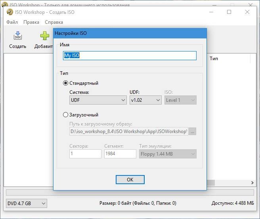Confirm settings with the OK button

click(x=130, y=179)
